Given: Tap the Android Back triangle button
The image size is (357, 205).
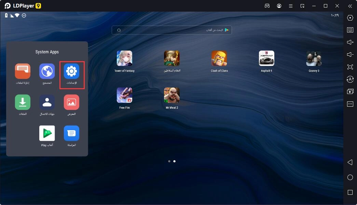Looking at the screenshot, I should tap(350, 162).
